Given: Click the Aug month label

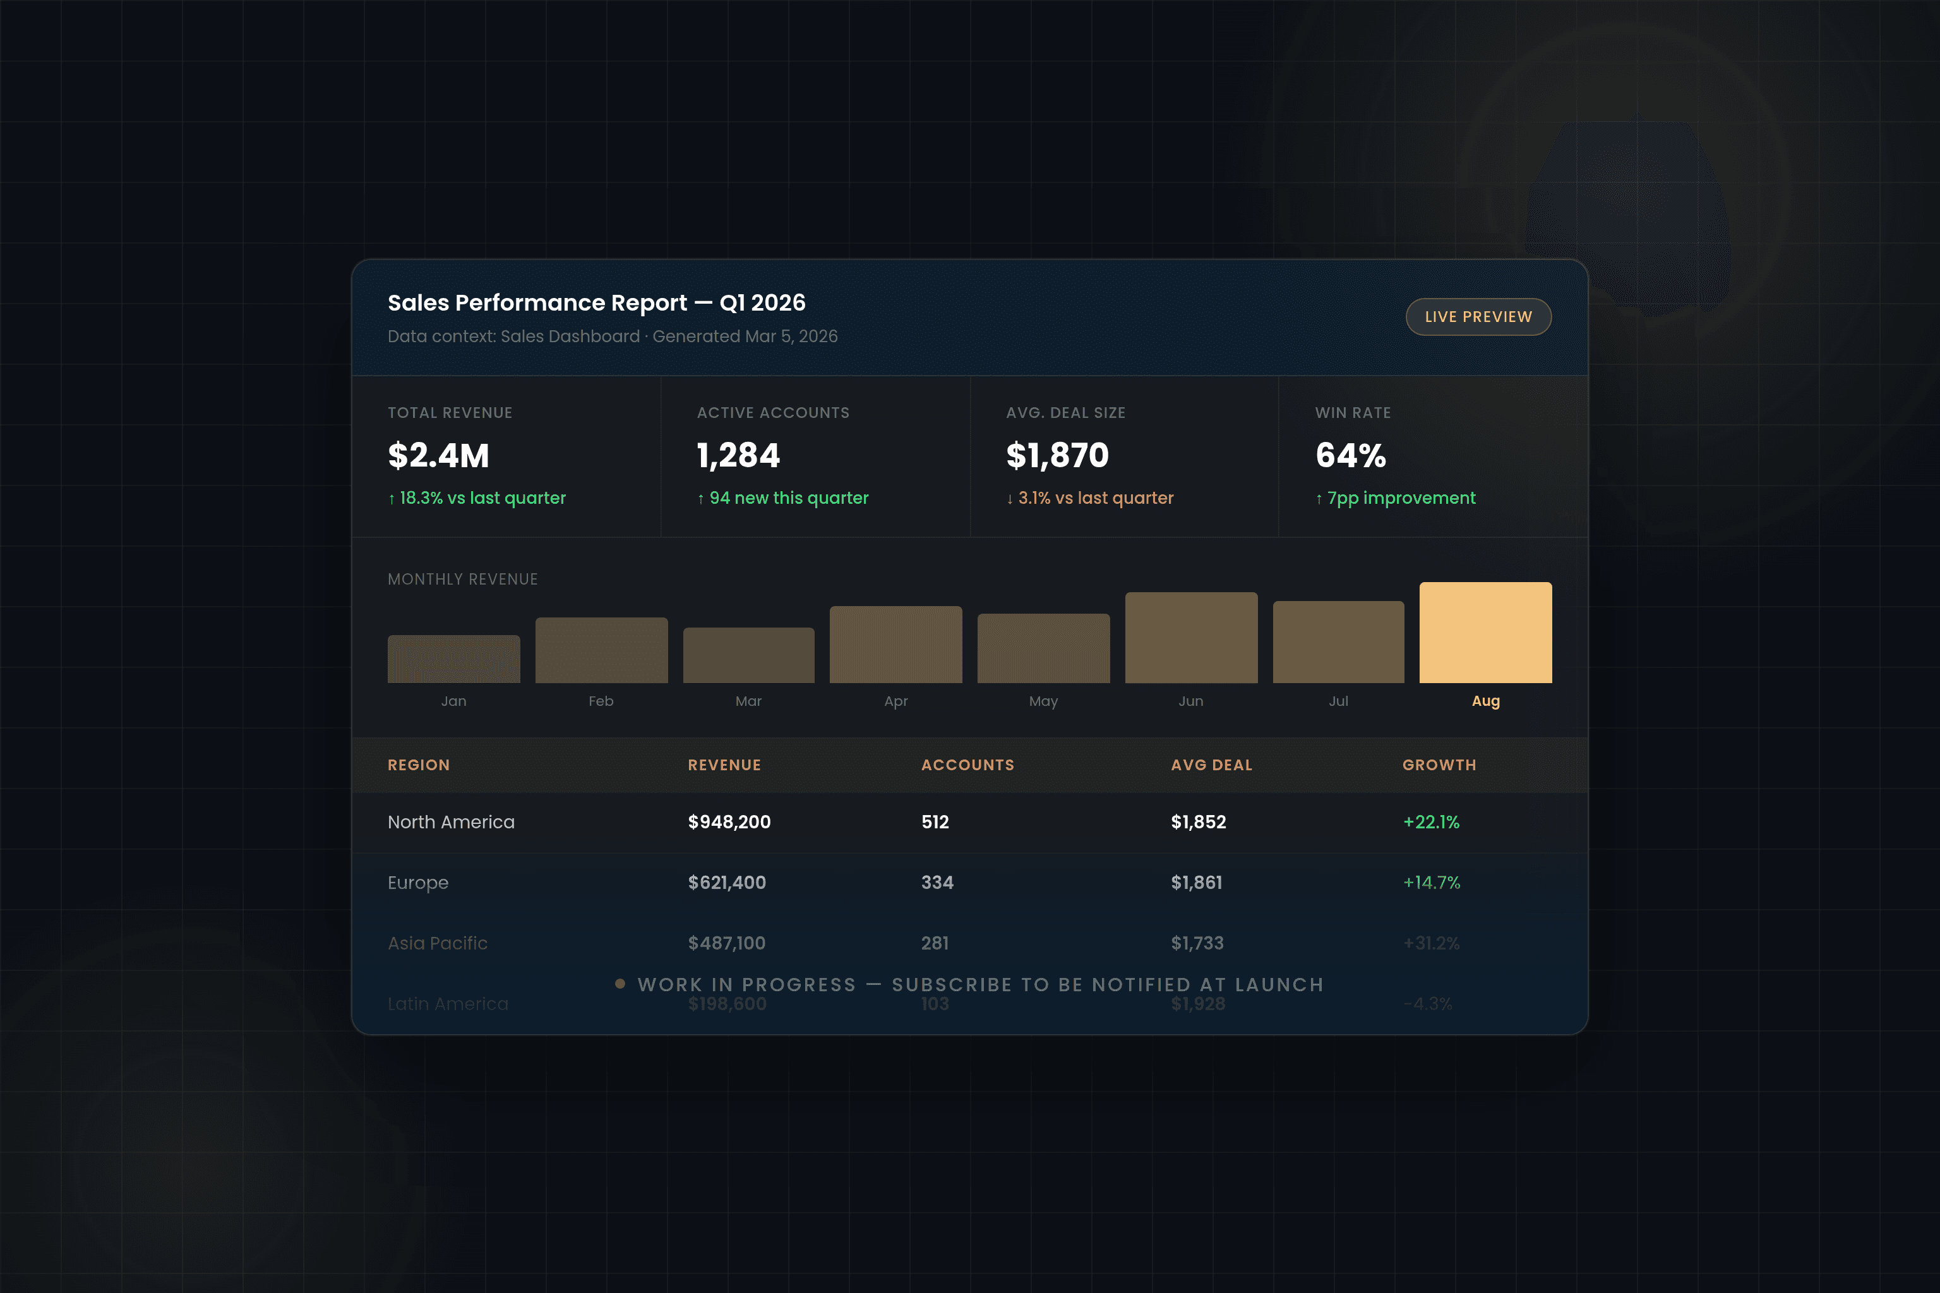Looking at the screenshot, I should pos(1485,701).
